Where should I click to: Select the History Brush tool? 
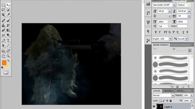[x=8, y=25]
